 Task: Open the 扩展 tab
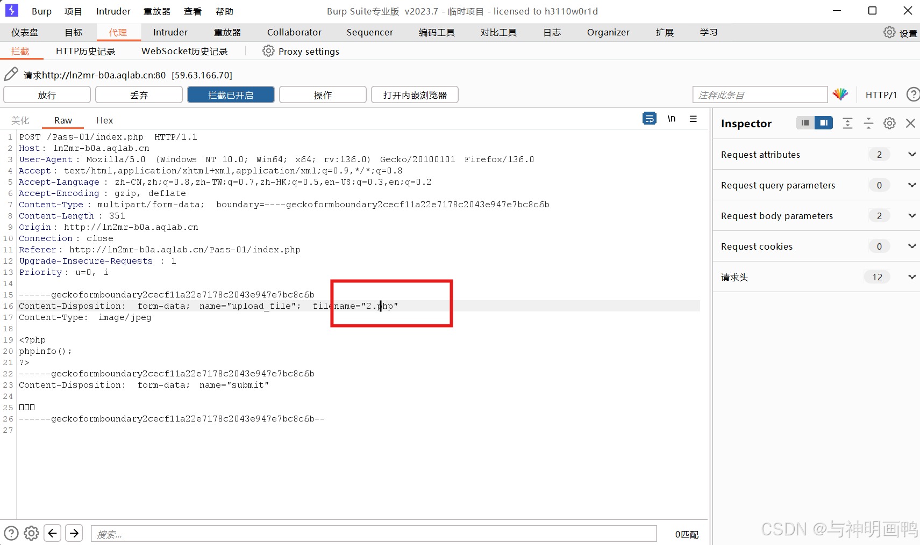[665, 32]
